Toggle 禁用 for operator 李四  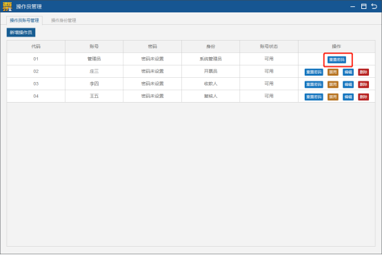tap(333, 85)
